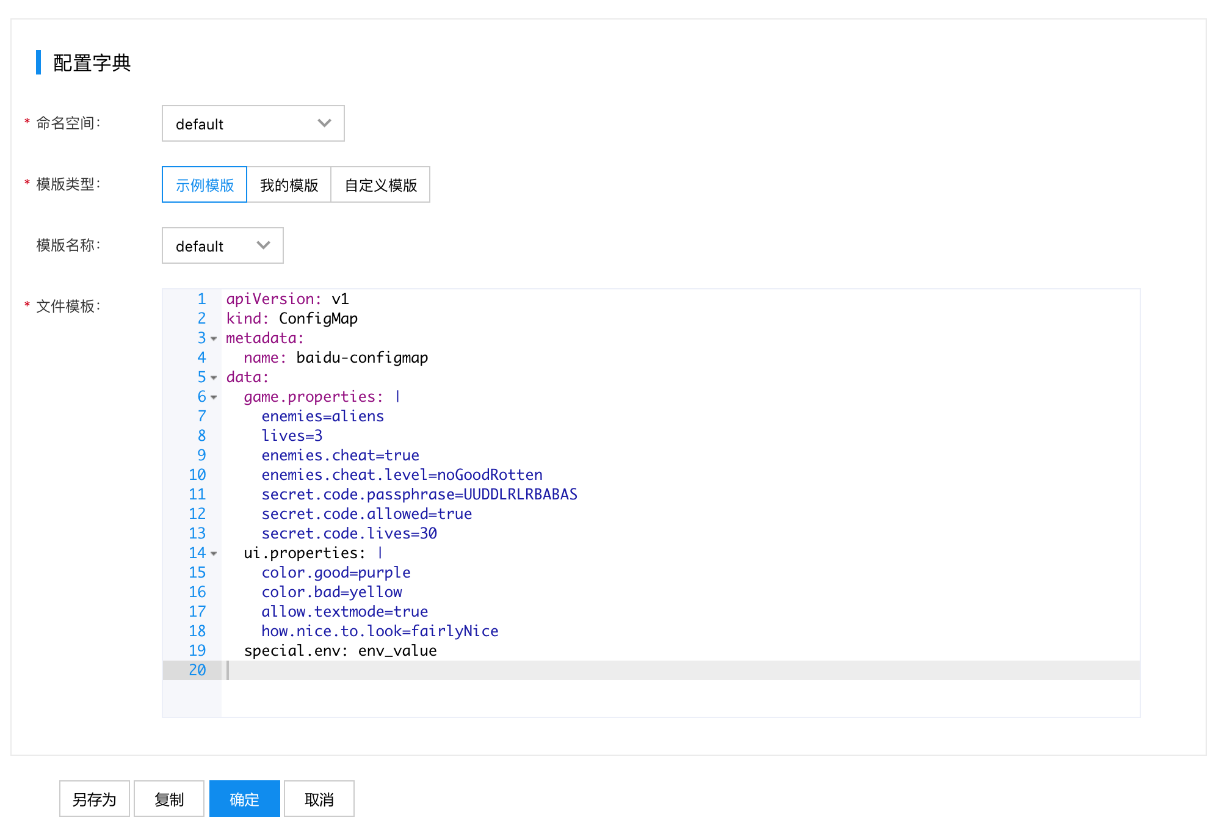Image resolution: width=1227 pixels, height=834 pixels.
Task: Open the 模版名称 default dropdown
Action: pyautogui.click(x=222, y=245)
